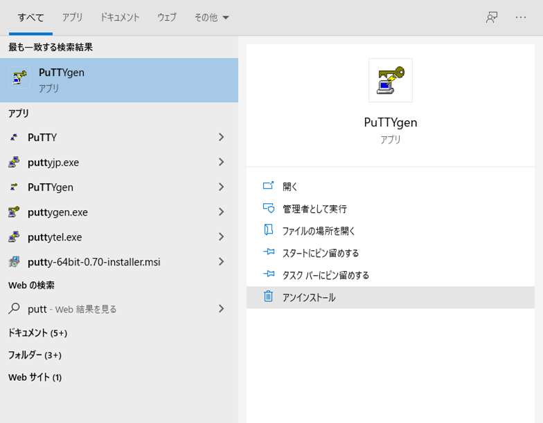Select the puttyjp.exe result
This screenshot has height=423, width=543.
[119, 162]
